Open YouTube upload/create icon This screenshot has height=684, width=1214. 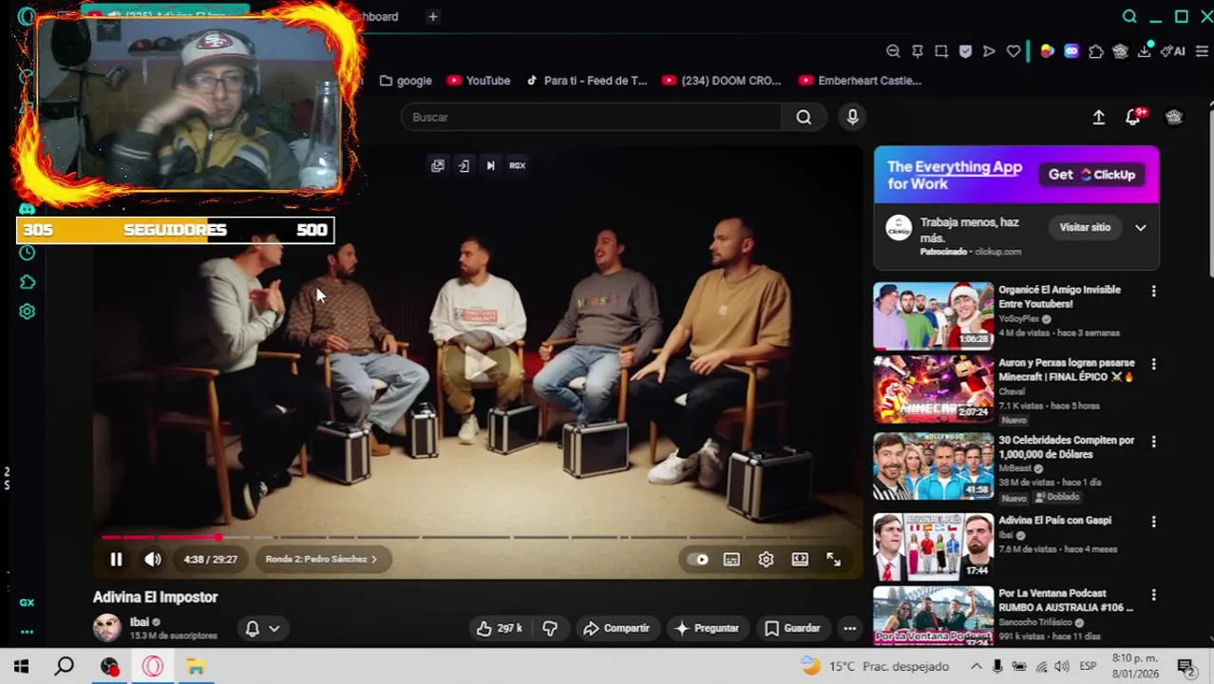[1098, 117]
